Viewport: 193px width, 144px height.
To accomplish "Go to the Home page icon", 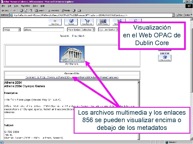I will [x=31, y=10].
